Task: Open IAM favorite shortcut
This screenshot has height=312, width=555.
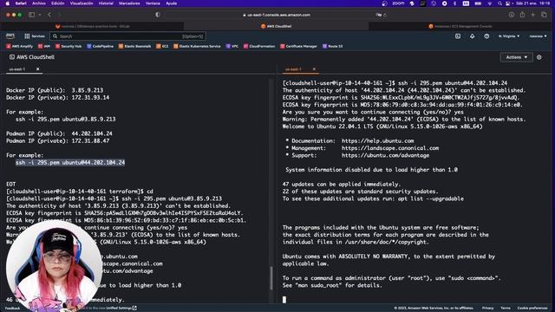Action: (x=44, y=46)
